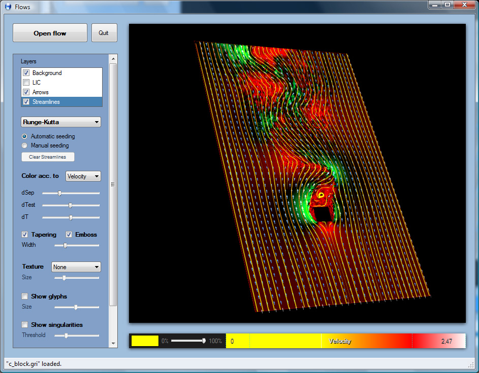
Task: Click the yellow color swatch below the viewport
Action: pos(145,341)
